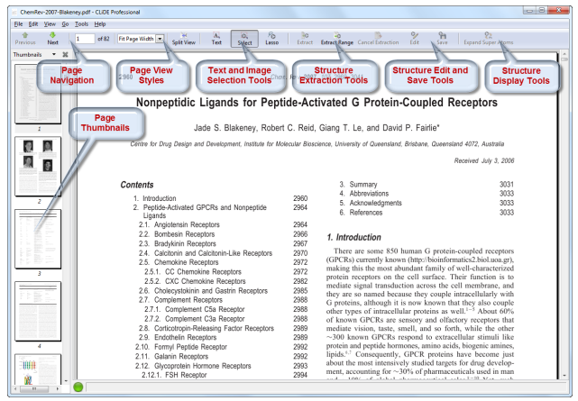This screenshot has height=401, width=578.
Task: Click '2.3. Bradykinin Receptors' contents entry
Action: click(x=178, y=244)
